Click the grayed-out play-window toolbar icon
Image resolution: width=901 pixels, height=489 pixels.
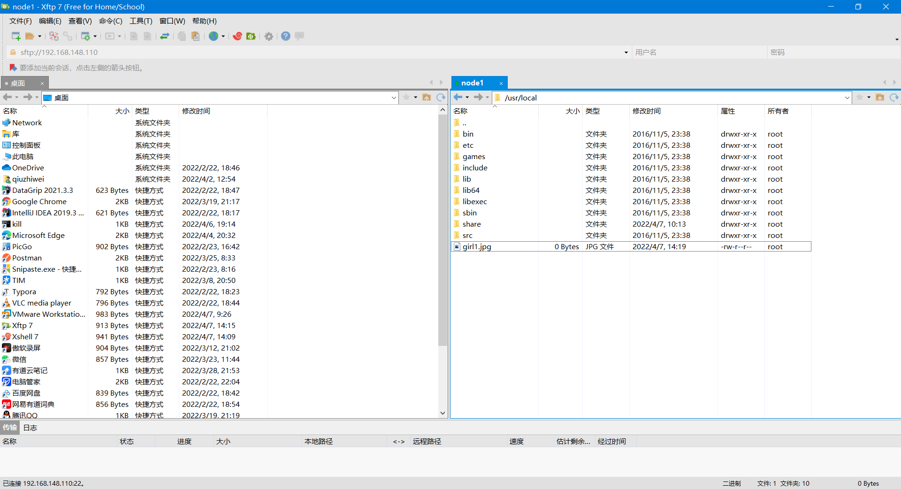[110, 36]
